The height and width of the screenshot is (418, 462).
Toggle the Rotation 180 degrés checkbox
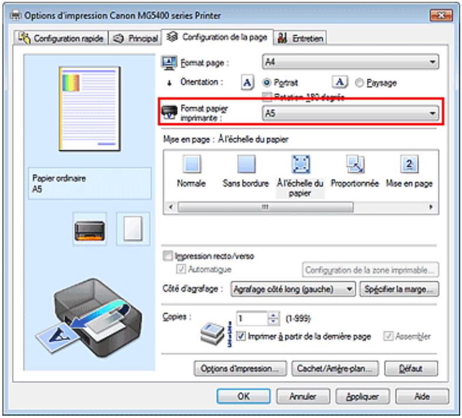coord(267,96)
